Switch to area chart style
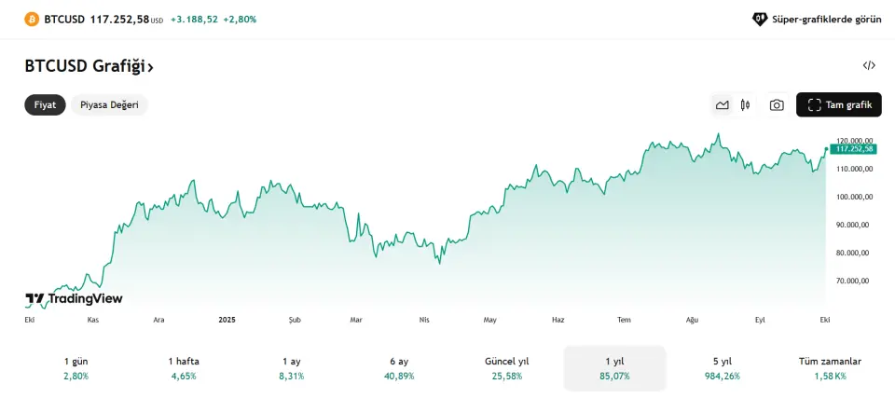 click(x=722, y=105)
